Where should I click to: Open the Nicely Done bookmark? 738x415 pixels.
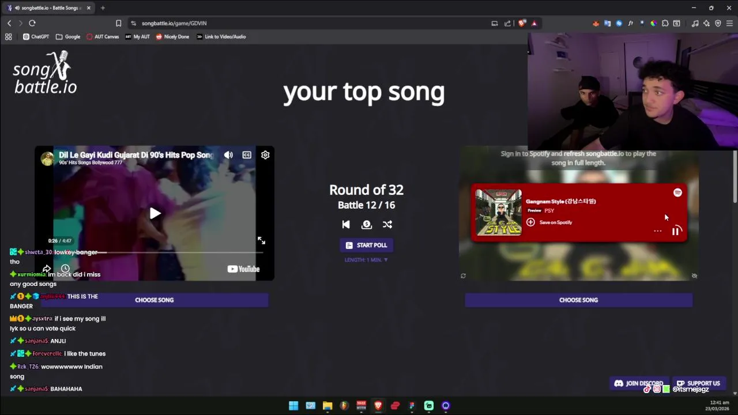[x=172, y=36]
